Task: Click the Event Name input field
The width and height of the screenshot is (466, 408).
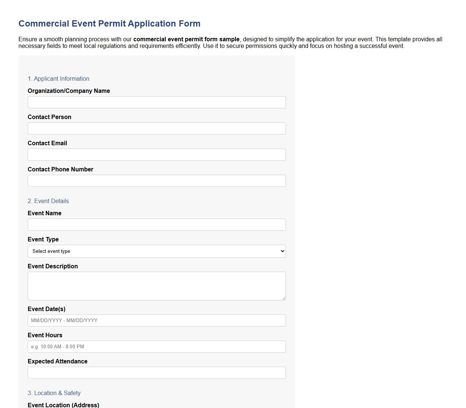Action: (x=156, y=224)
